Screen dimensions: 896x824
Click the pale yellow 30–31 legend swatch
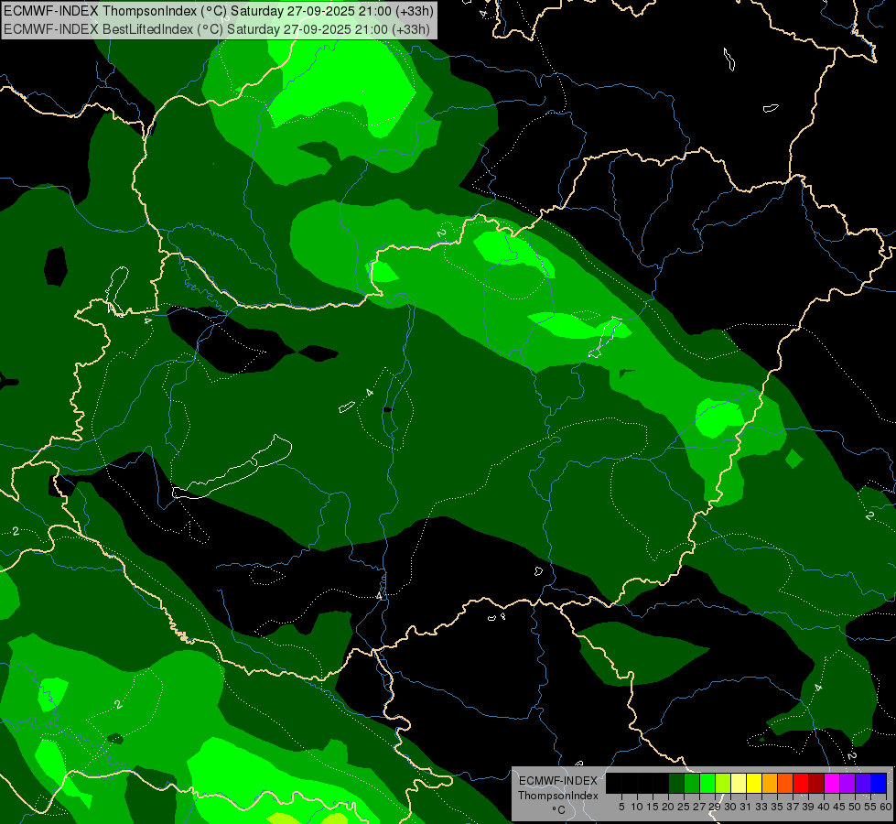739,783
